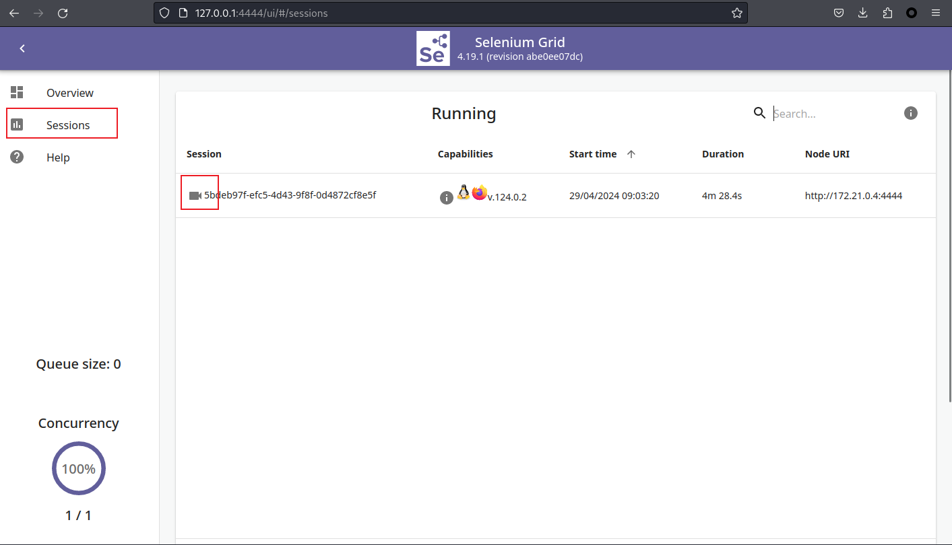Screen dimensions: 952x545
Task: Click the 100% concurrency progress ring
Action: click(x=79, y=468)
